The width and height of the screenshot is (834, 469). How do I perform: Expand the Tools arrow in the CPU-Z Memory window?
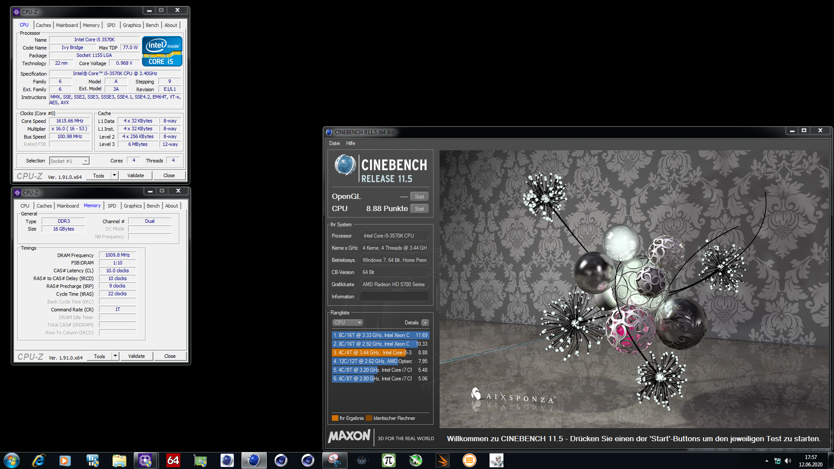[115, 356]
